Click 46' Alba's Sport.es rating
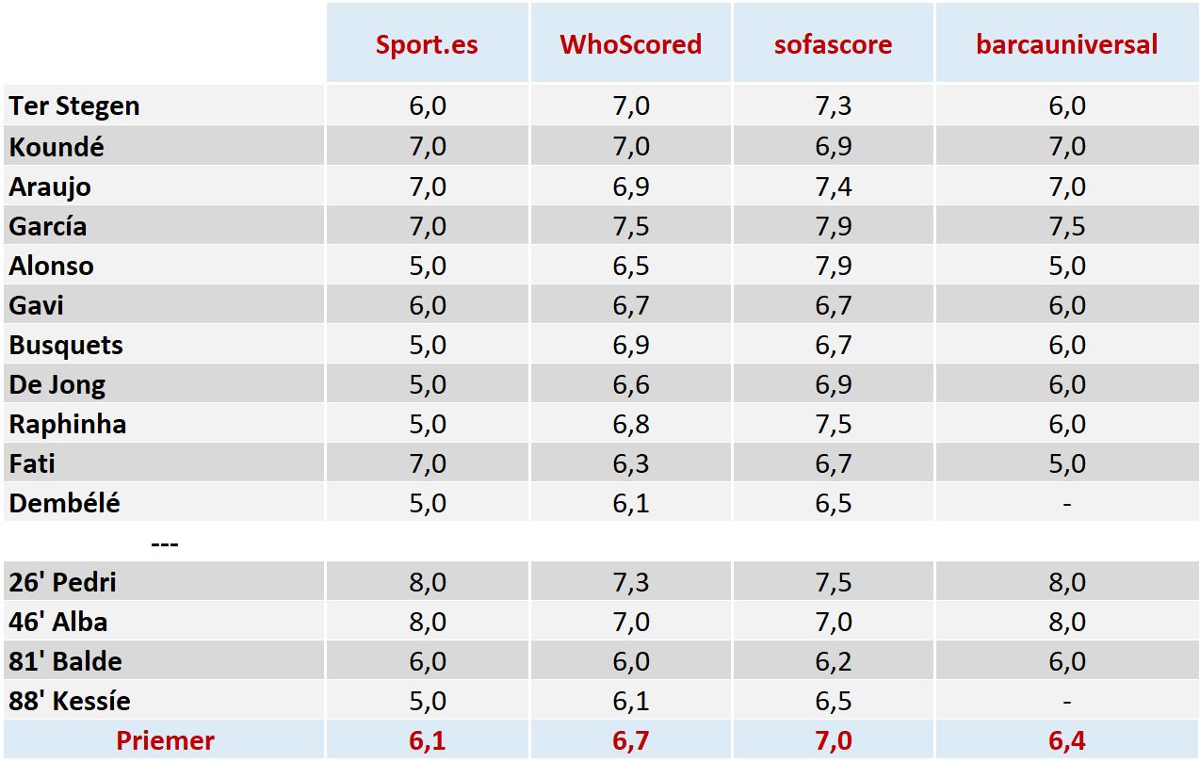Image resolution: width=1200 pixels, height=762 pixels. tap(427, 622)
